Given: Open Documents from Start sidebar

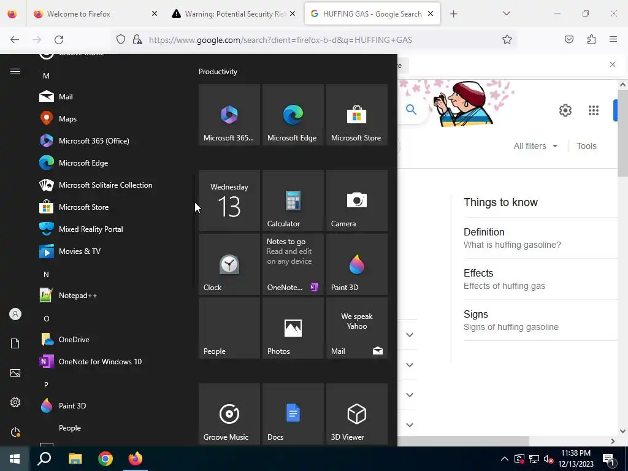Looking at the screenshot, I should pyautogui.click(x=15, y=343).
